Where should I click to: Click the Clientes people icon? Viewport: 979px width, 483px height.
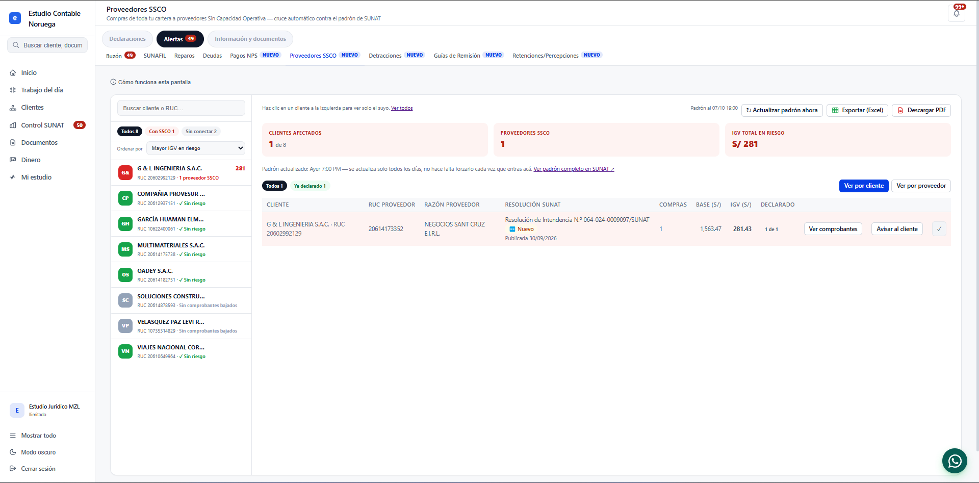point(13,108)
